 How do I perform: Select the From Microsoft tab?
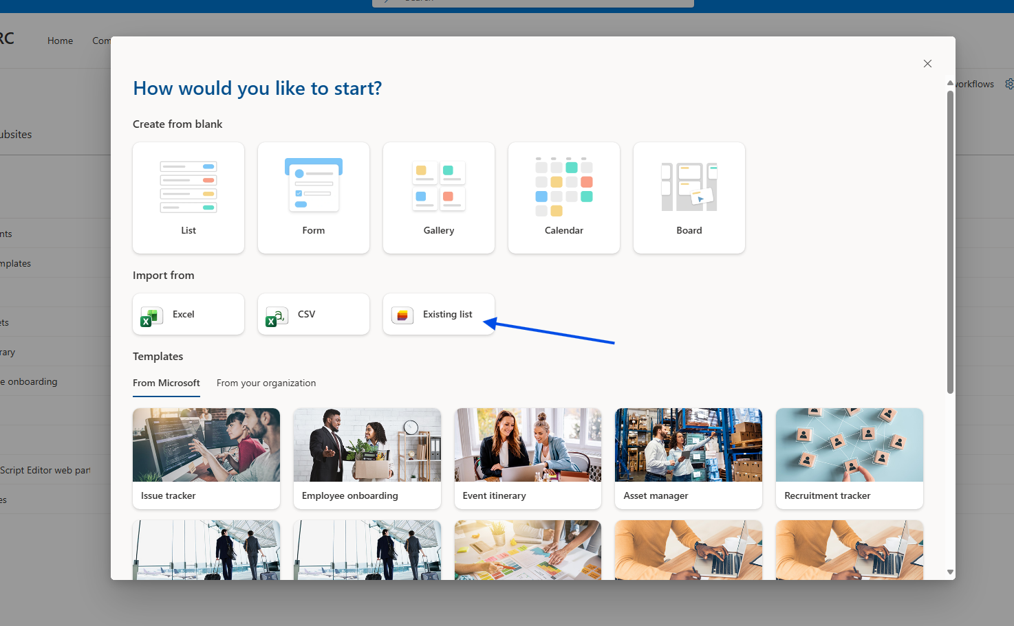(x=166, y=383)
